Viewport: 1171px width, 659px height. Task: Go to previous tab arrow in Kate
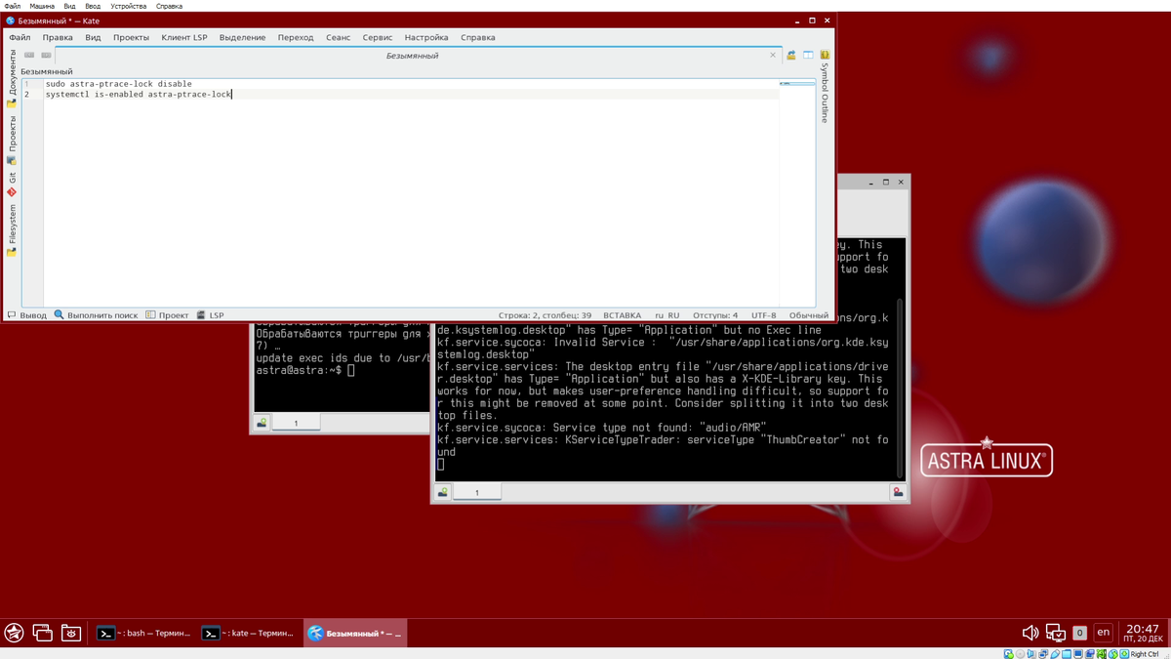pyautogui.click(x=29, y=56)
